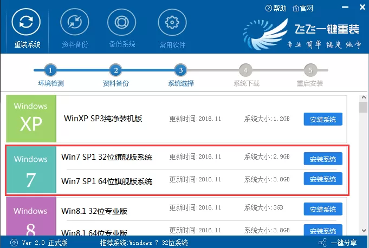This screenshot has height=248, width=369.
Task: Select step 1 环境检测 circle
Action: pos(50,70)
